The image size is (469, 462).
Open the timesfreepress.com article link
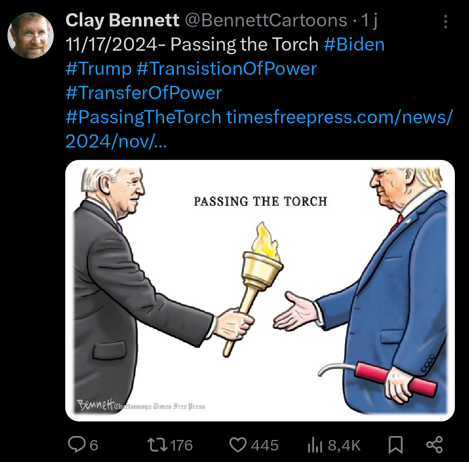(259, 129)
